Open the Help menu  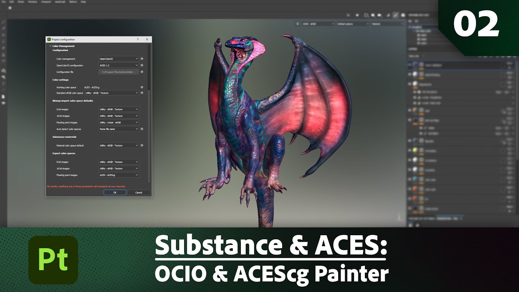point(83,2)
